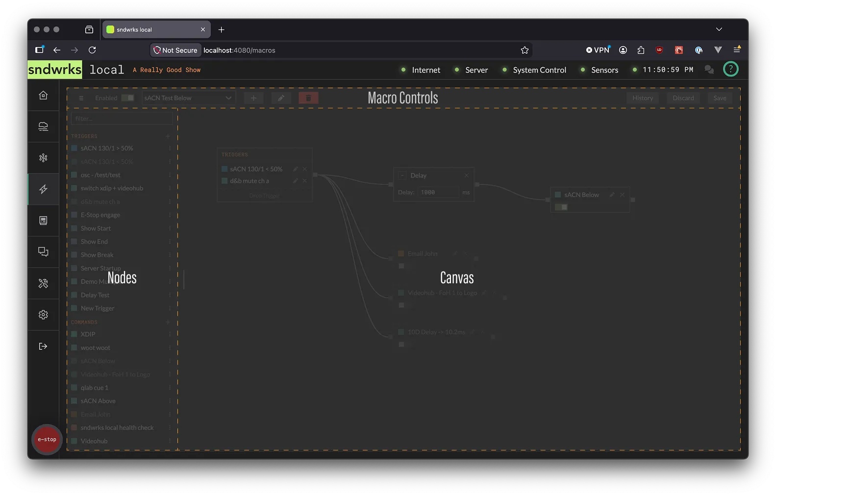Open options menu for qlab cue 1
The image size is (850, 496).
click(170, 388)
